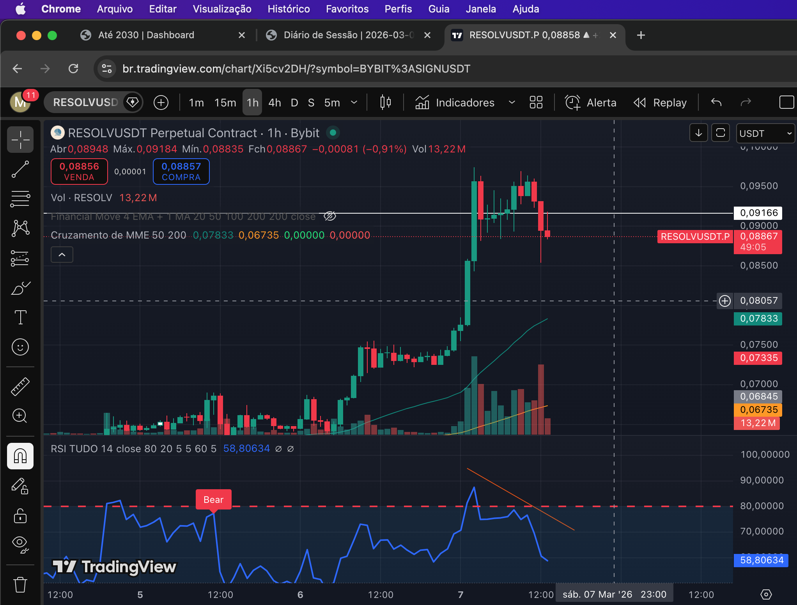Screen dimensions: 797x605
Task: Click the browser address bar URL
Action: pos(296,69)
